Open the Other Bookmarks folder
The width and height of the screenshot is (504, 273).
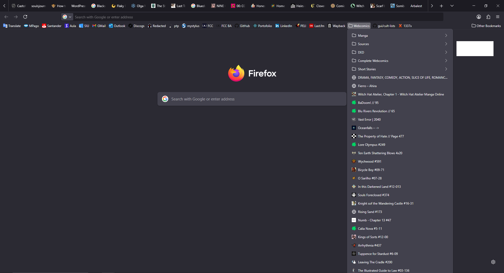tap(486, 26)
